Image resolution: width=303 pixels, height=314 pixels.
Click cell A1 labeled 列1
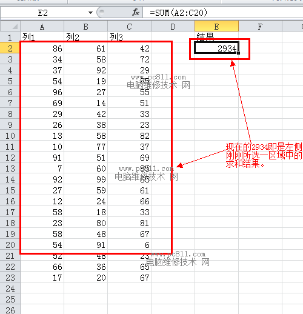pos(42,37)
